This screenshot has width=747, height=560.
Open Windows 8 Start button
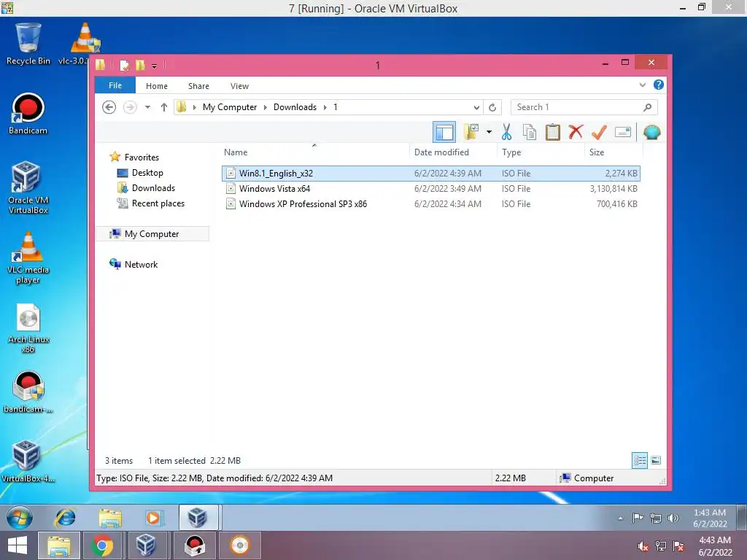18,545
